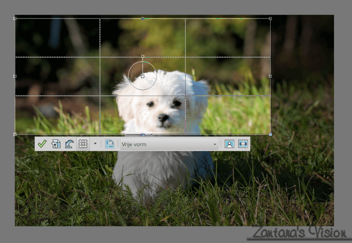Apply the crop with the green checkmark
Screen dimensions: 352x243
[x=42, y=144]
